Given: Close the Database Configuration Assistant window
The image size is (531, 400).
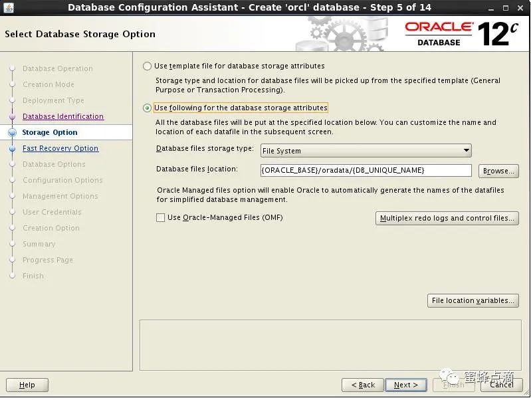Looking at the screenshot, I should (x=520, y=8).
